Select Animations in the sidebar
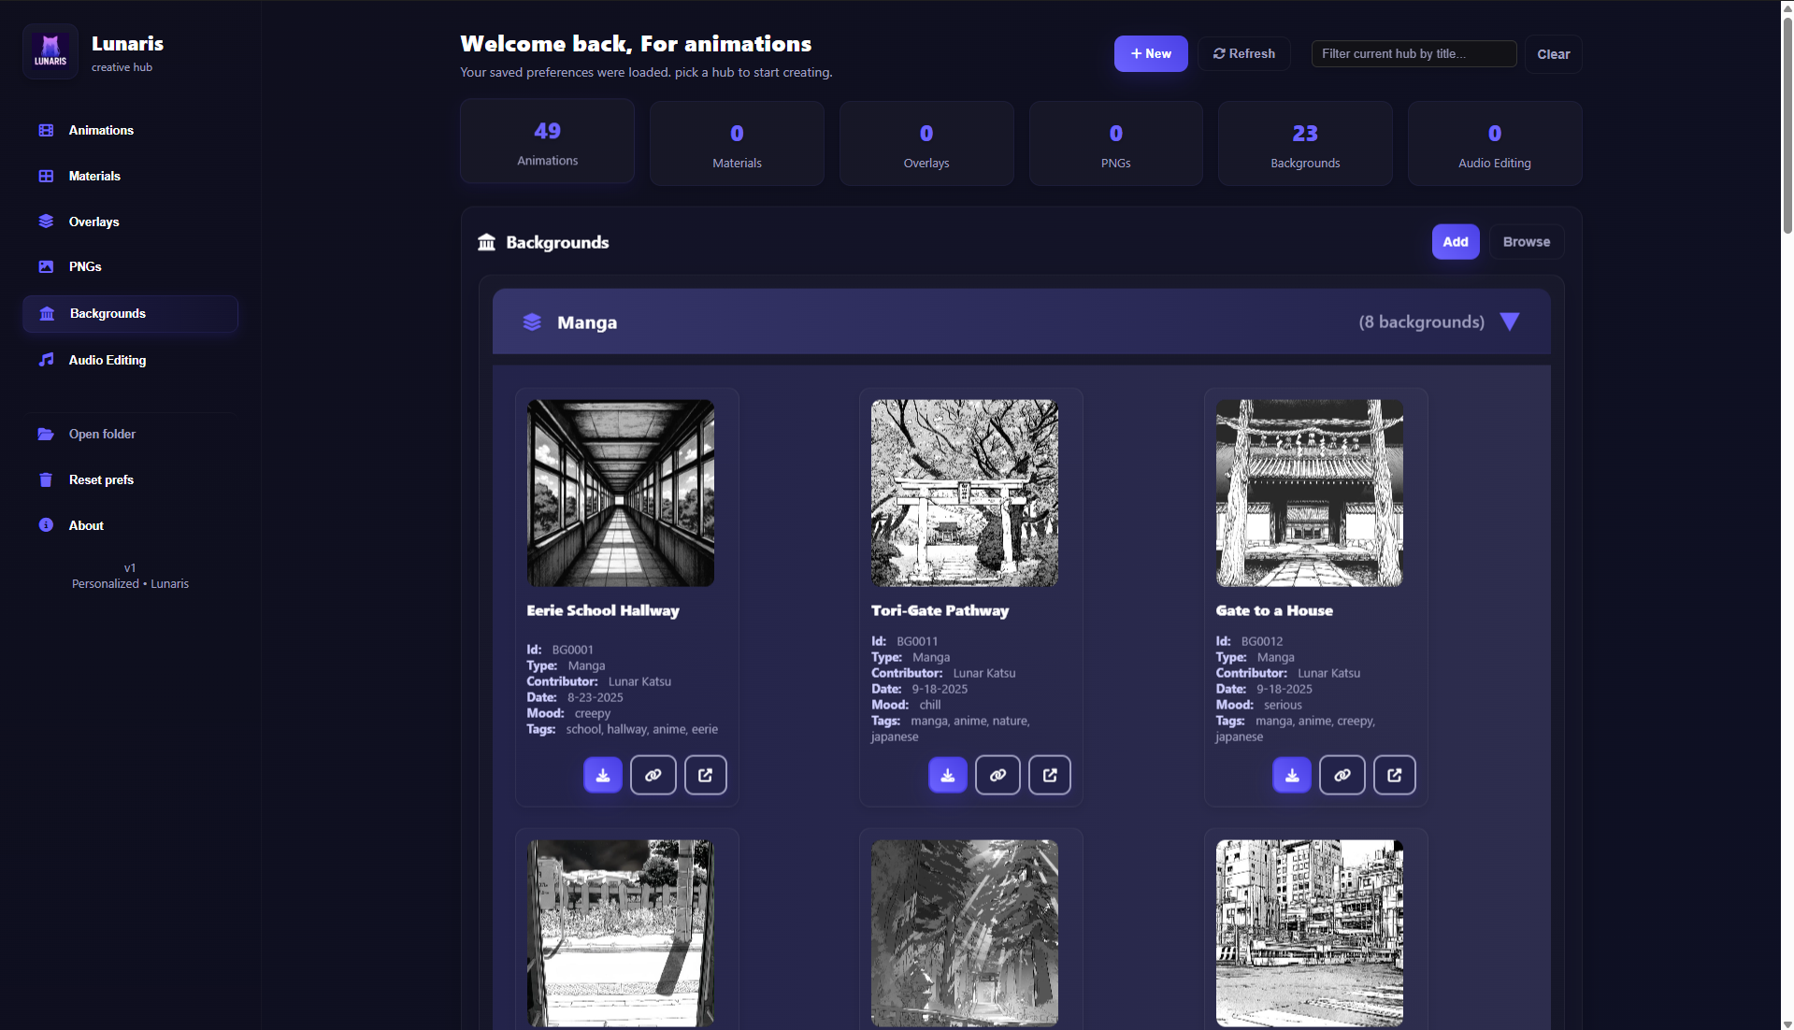 pos(100,130)
